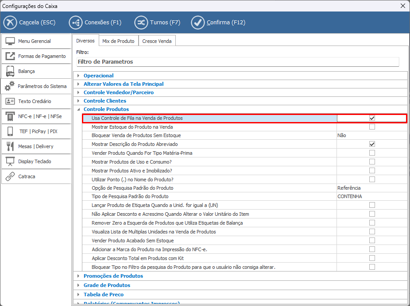Screen dimensions: 410x306
Task: Open Parâmetros do Sistema gears icon
Action: pos(10,87)
